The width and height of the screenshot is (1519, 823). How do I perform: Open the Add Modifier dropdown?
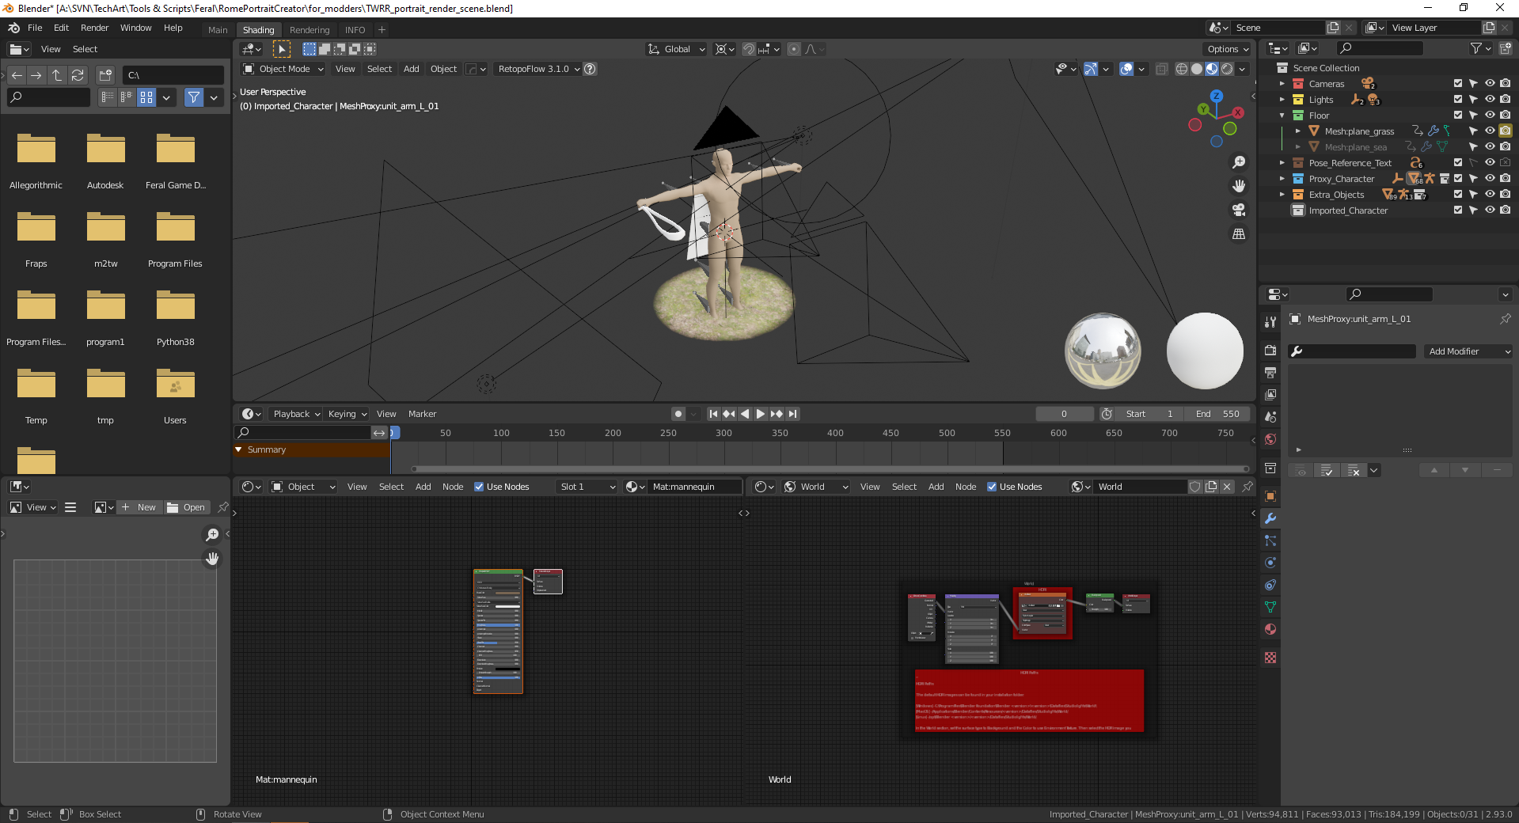click(x=1468, y=351)
